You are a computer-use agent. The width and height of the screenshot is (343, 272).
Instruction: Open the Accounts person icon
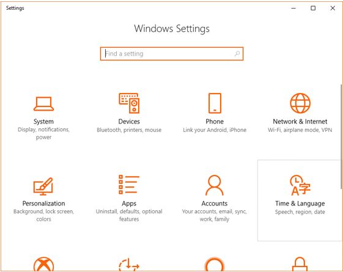pos(215,185)
